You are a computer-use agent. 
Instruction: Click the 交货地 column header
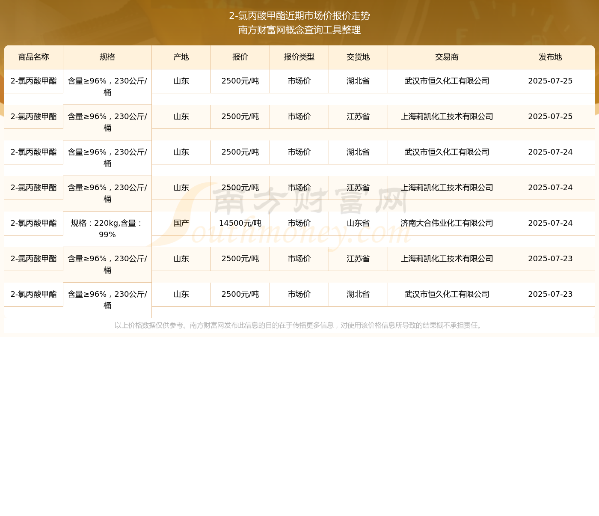[x=359, y=57]
